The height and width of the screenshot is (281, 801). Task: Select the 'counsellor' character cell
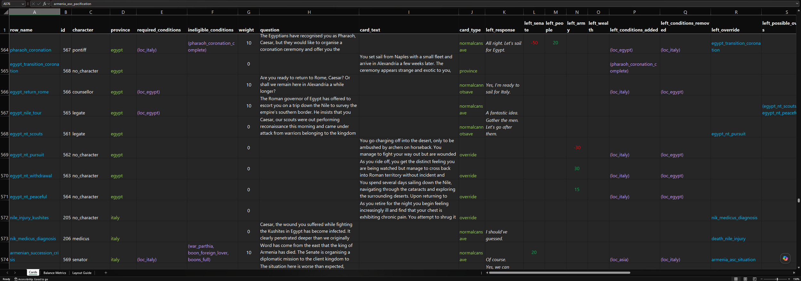(x=91, y=85)
